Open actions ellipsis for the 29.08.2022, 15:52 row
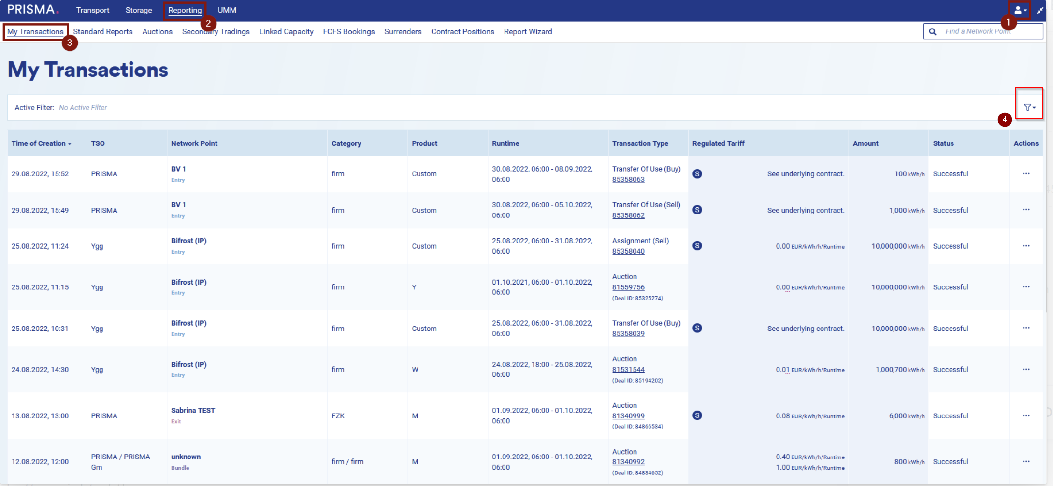The image size is (1053, 486). click(1025, 173)
